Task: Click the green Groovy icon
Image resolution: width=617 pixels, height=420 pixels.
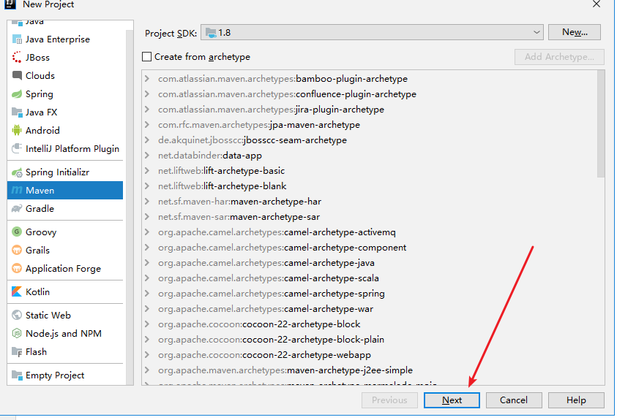Action: tap(17, 232)
